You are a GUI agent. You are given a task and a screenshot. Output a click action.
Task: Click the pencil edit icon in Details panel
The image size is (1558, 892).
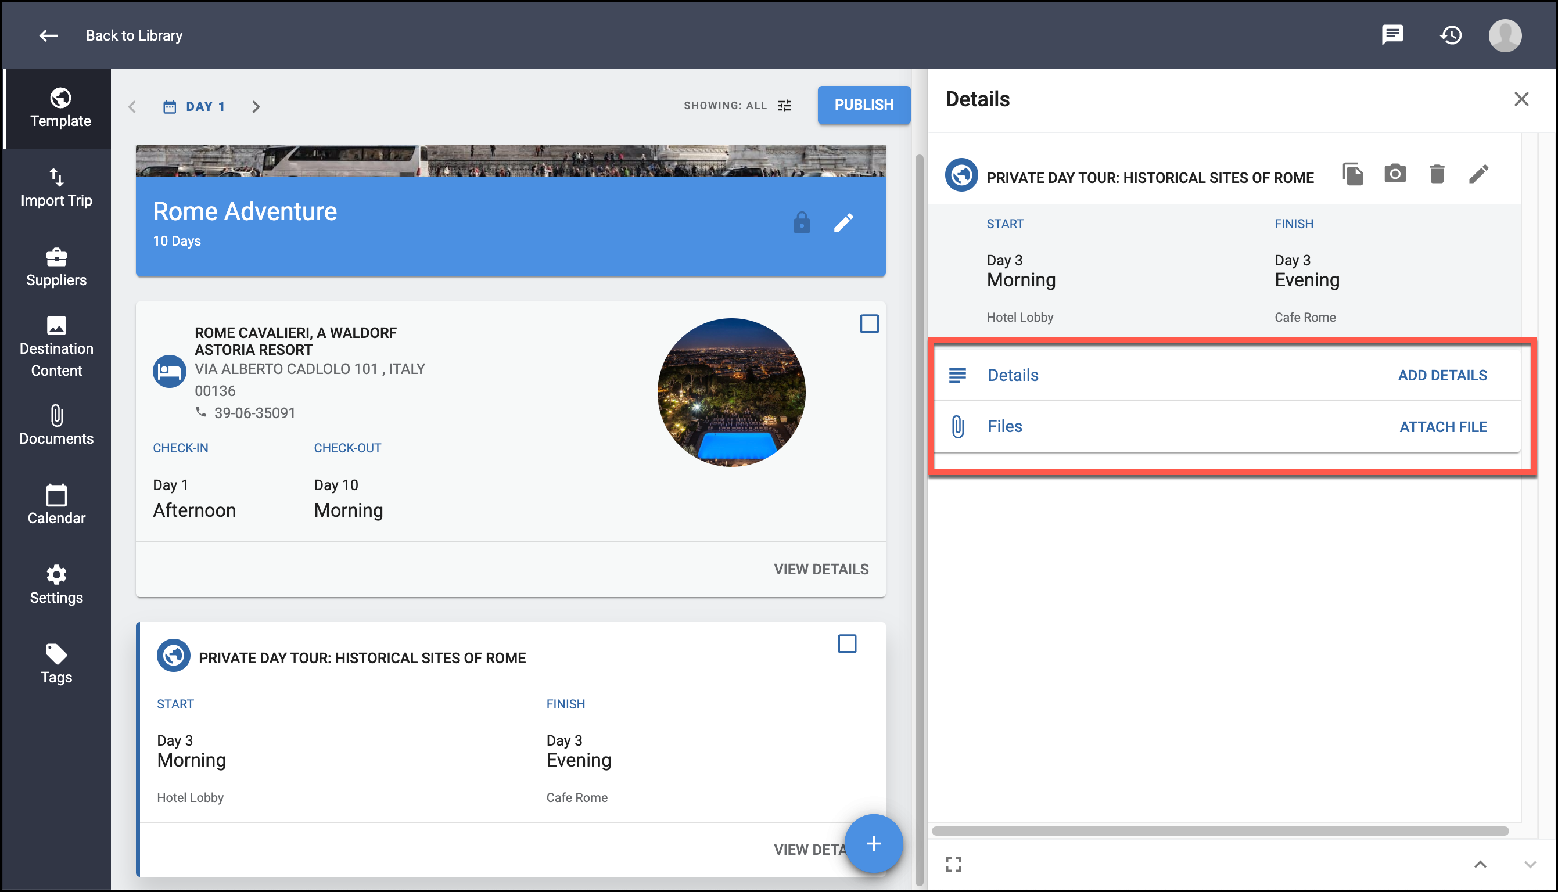pos(1478,174)
